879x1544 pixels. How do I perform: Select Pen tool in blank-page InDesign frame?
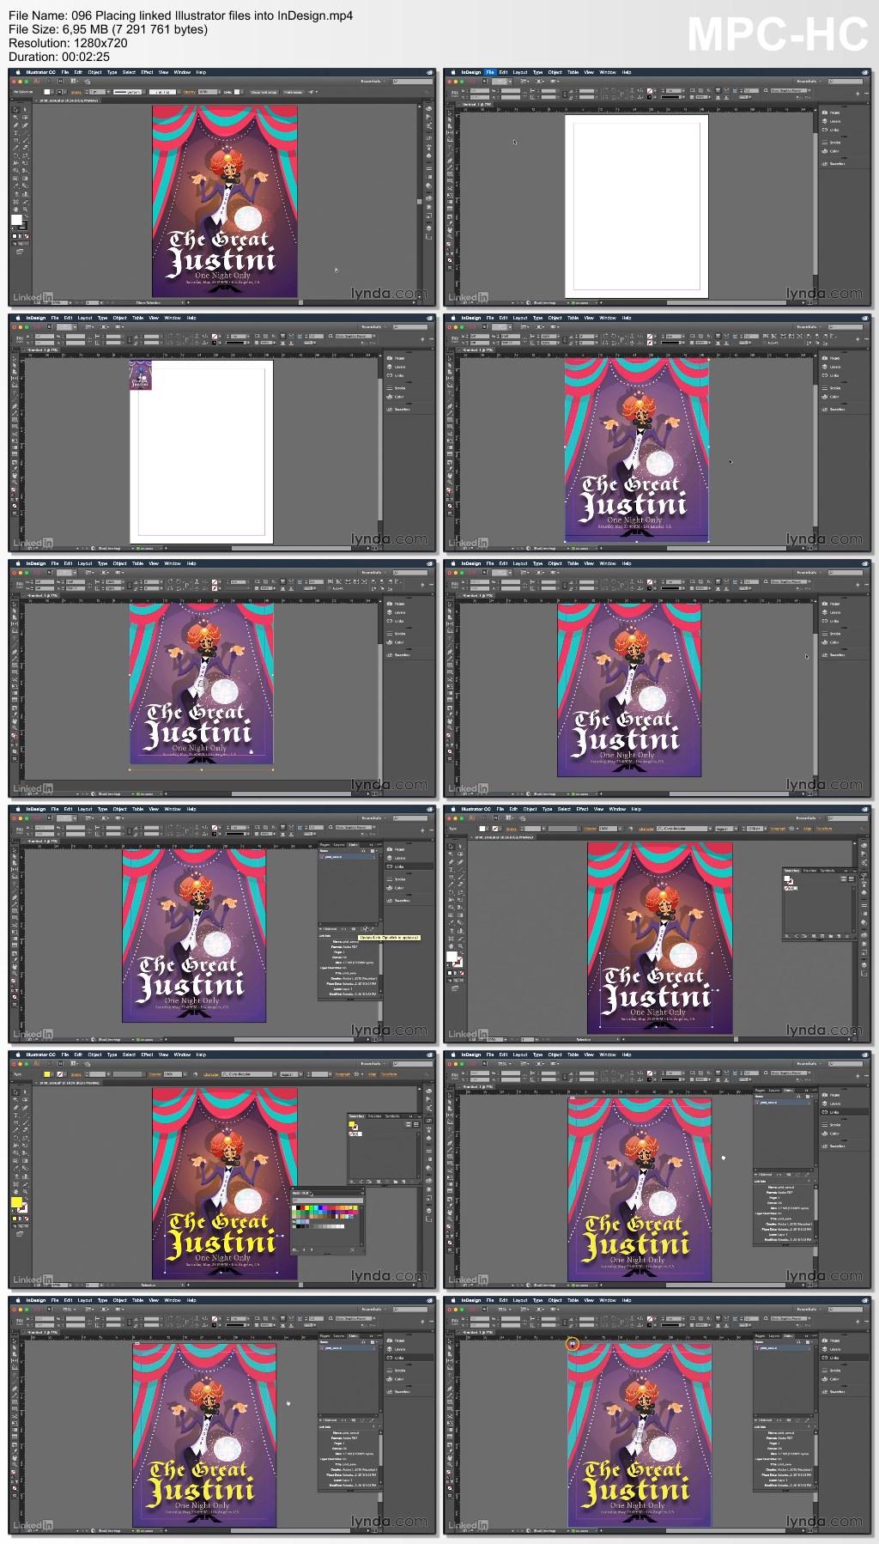tap(450, 161)
